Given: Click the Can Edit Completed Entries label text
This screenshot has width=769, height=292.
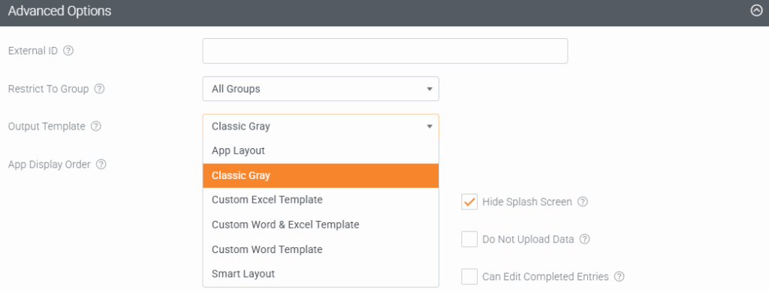Looking at the screenshot, I should click(545, 277).
